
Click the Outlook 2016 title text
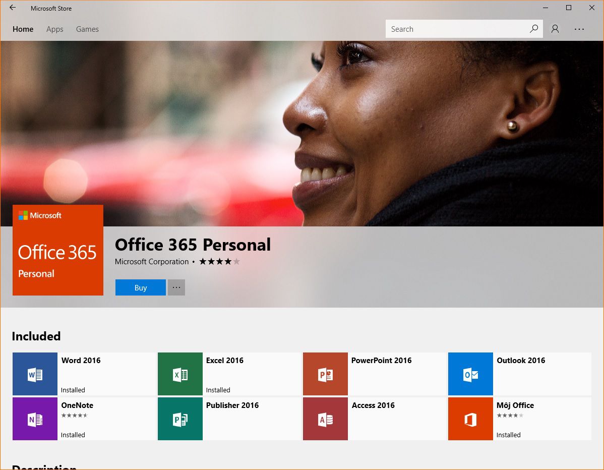(x=521, y=360)
